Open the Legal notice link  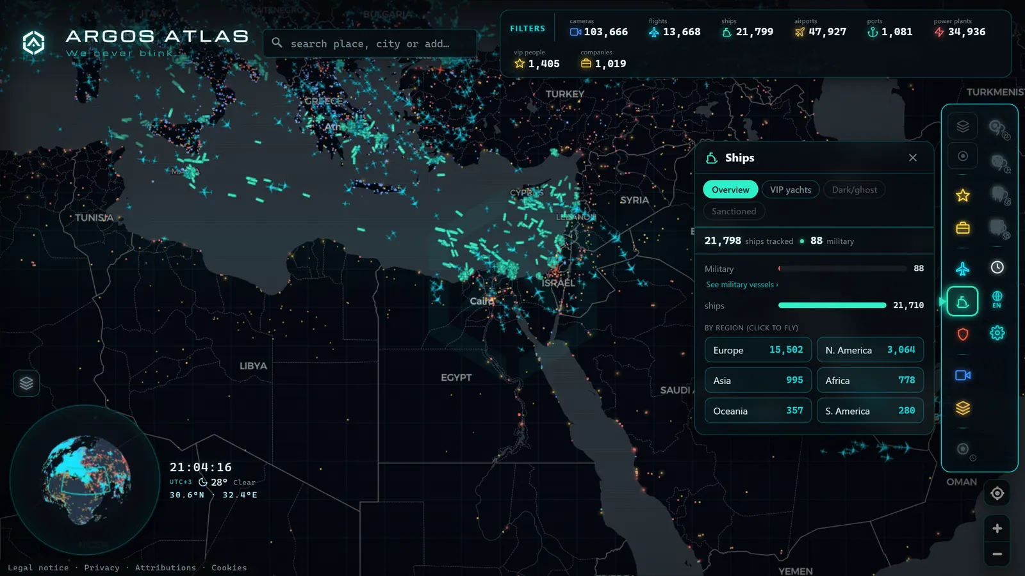point(38,568)
